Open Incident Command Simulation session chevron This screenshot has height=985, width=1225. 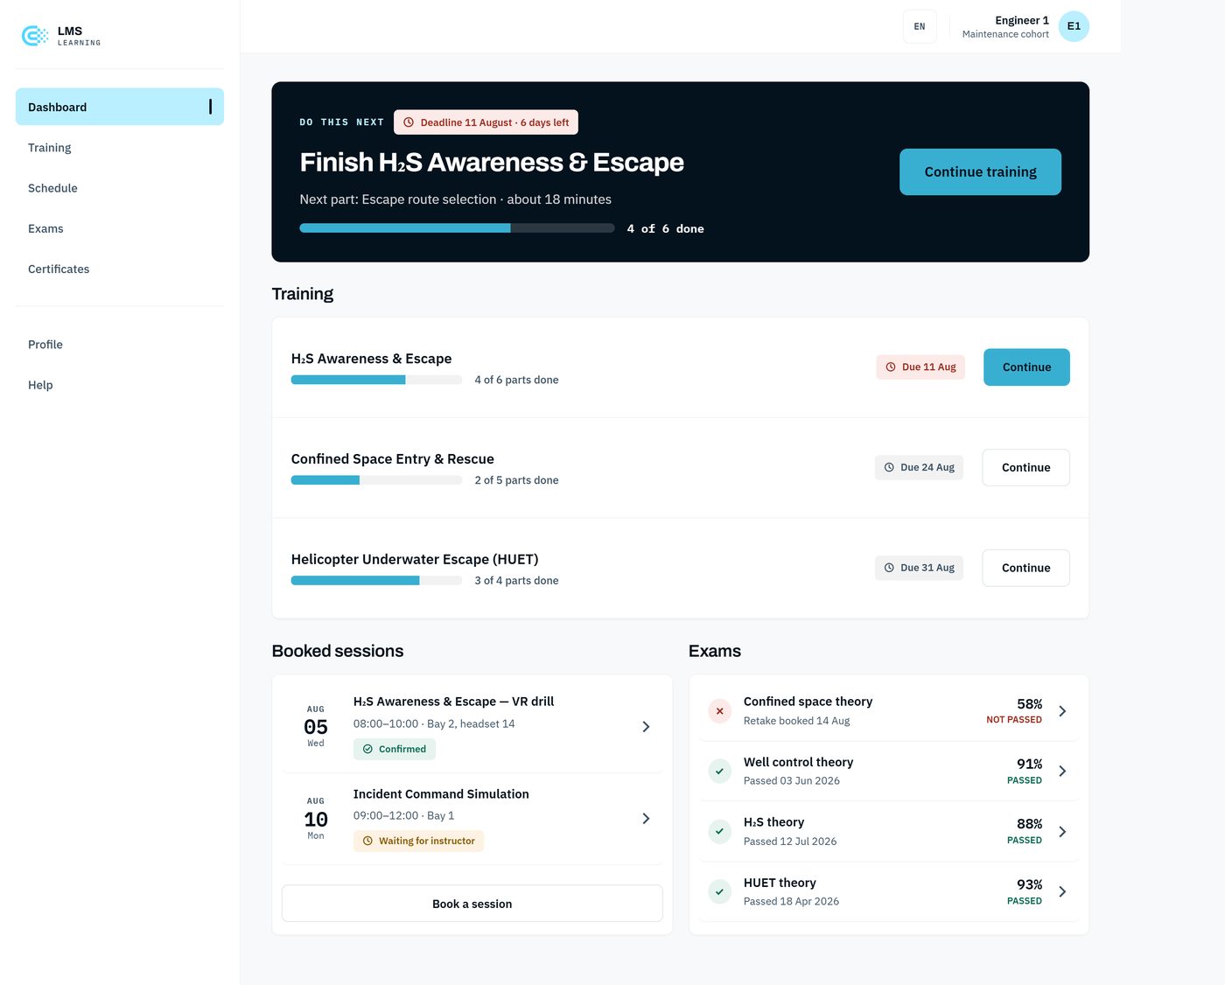point(646,819)
